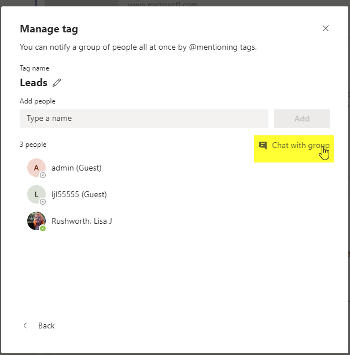Start a Chat with group
350x355 pixels.
[294, 149]
